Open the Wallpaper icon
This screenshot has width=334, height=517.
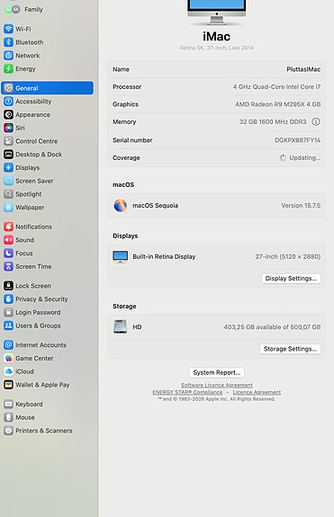(x=9, y=207)
